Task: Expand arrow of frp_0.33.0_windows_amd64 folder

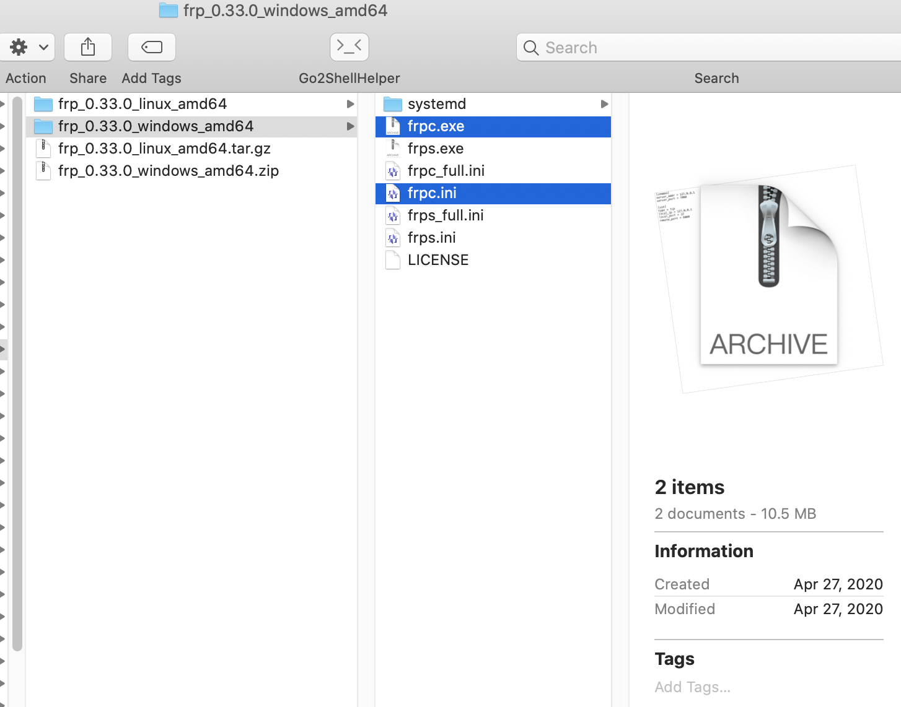Action: pos(350,126)
